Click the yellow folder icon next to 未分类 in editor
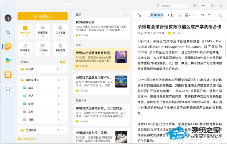Viewport: 227px width, 144px height. click(x=169, y=33)
